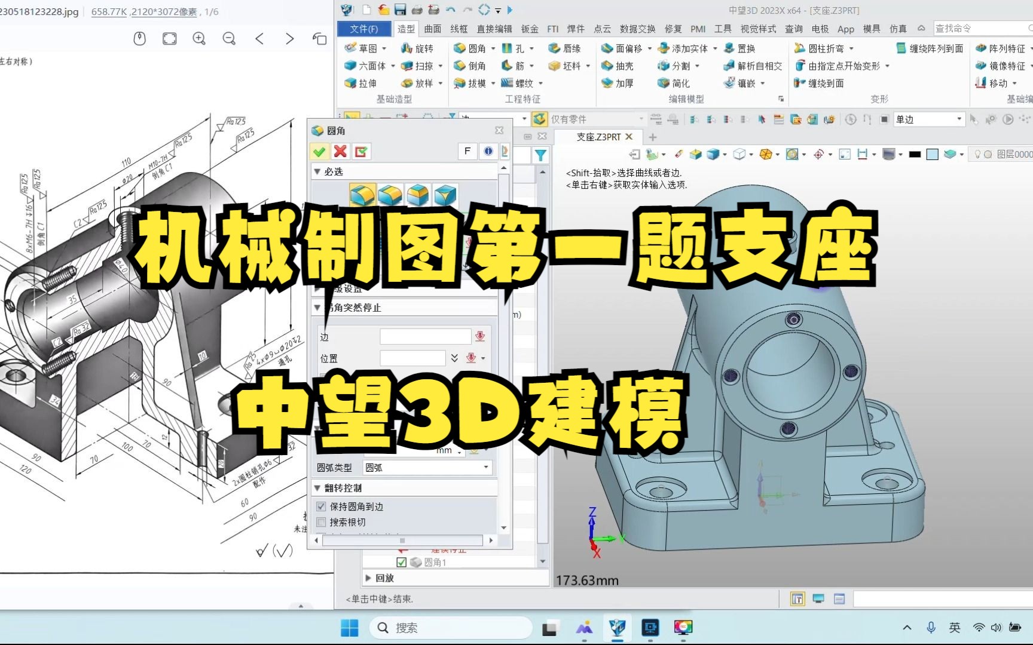Switch to the 支座.Z3PRT document tab
This screenshot has height=645, width=1033.
point(598,137)
